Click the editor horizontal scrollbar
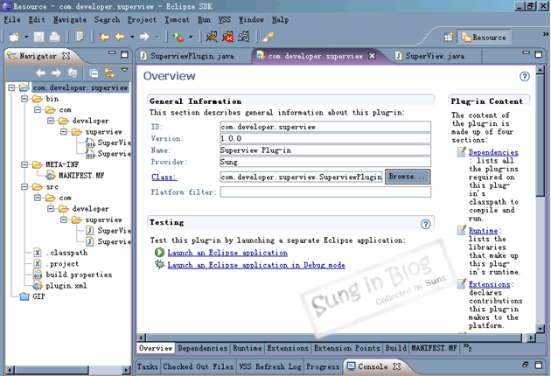551x376 pixels. (333, 338)
